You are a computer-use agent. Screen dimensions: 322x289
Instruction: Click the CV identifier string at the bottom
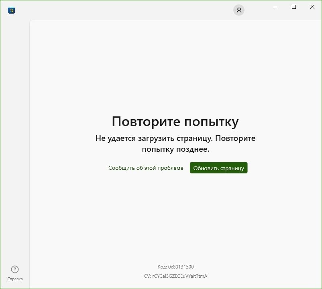pyautogui.click(x=175, y=276)
